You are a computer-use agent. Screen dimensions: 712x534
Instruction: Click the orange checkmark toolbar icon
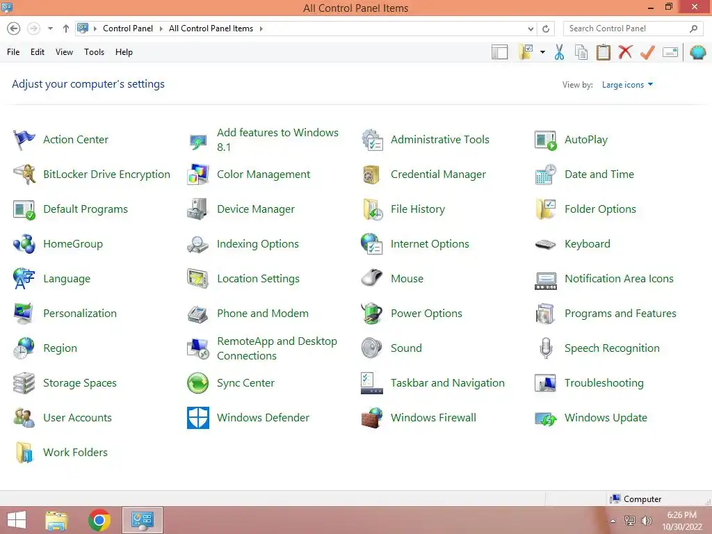pos(647,52)
